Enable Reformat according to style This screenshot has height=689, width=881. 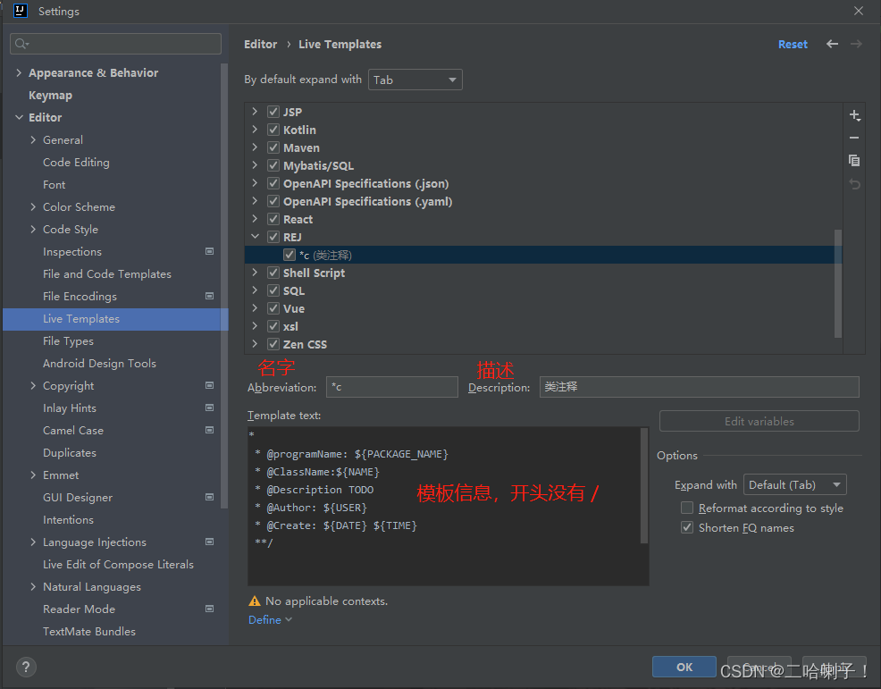[x=687, y=508]
